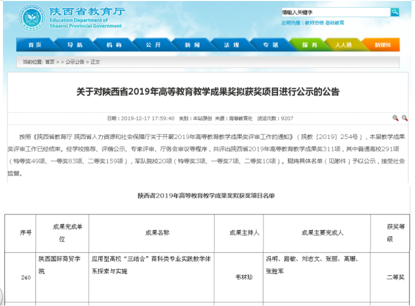The width and height of the screenshot is (415, 306).
Task: Go to 公示公告 in the breadcrumb
Action: coord(74,61)
